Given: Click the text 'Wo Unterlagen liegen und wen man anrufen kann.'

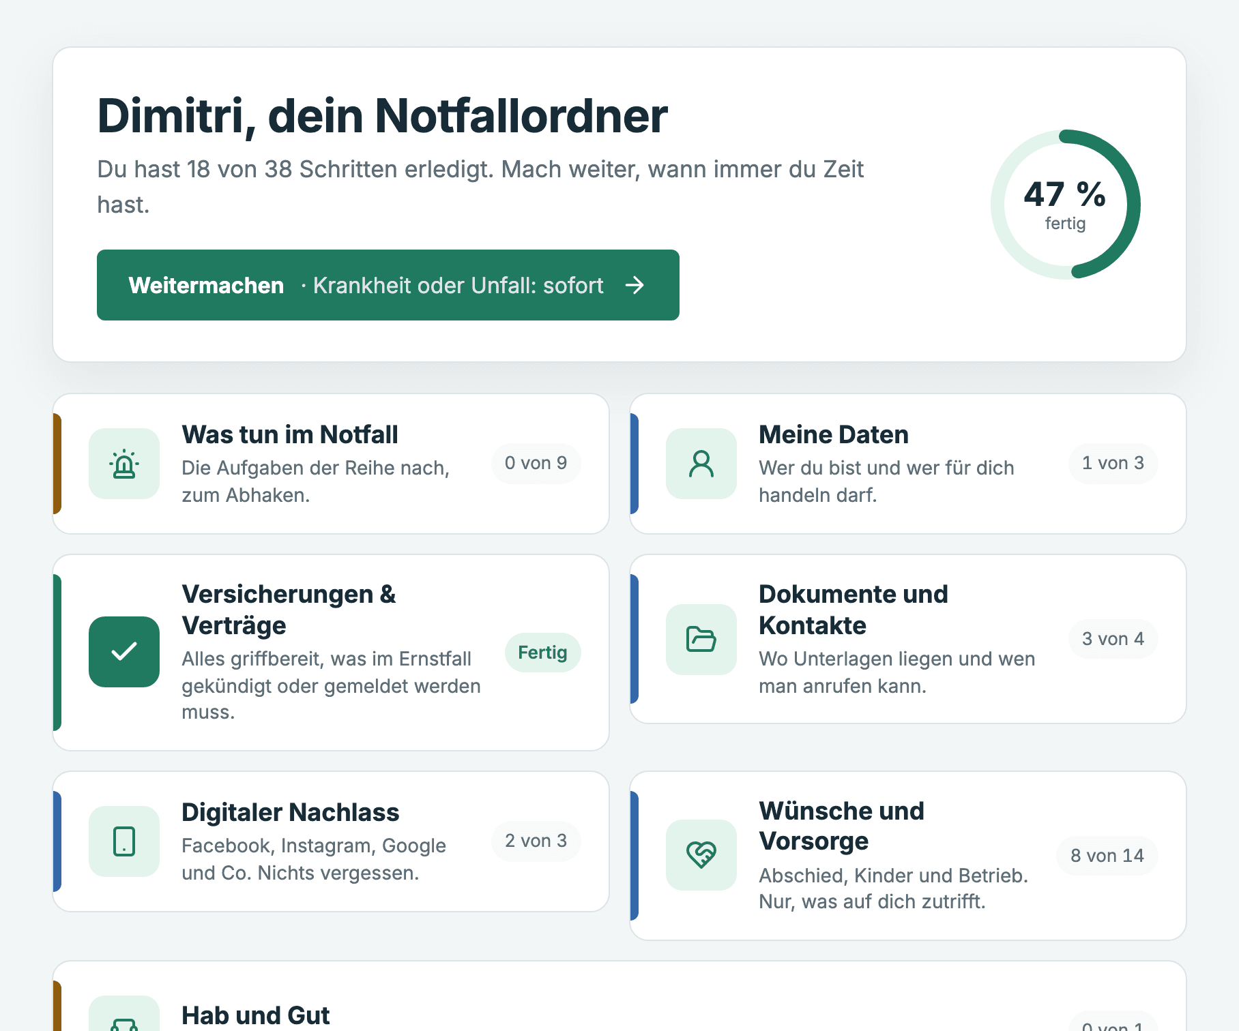Looking at the screenshot, I should click(x=897, y=672).
